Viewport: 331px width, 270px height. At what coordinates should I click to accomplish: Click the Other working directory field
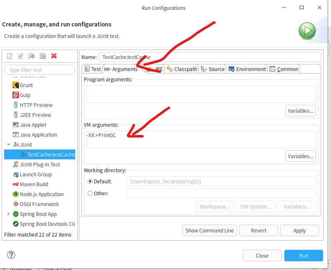click(x=221, y=193)
